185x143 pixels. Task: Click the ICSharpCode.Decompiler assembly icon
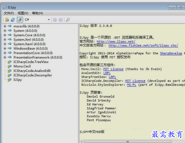point(10,75)
